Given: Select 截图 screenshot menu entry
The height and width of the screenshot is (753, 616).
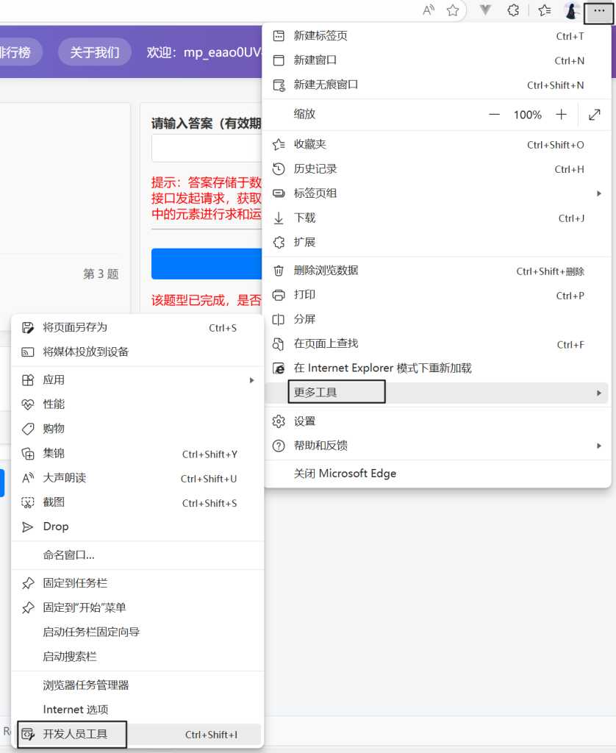Looking at the screenshot, I should pos(137,503).
